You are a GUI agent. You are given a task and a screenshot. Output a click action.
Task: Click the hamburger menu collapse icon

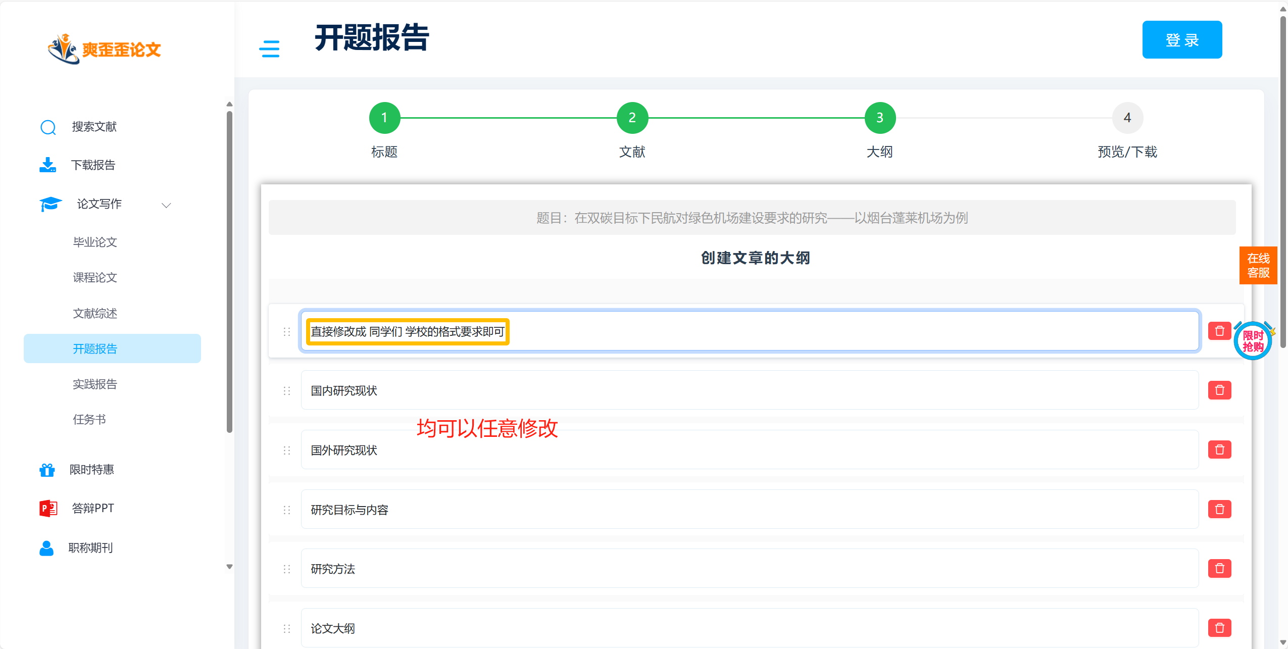pyautogui.click(x=269, y=49)
